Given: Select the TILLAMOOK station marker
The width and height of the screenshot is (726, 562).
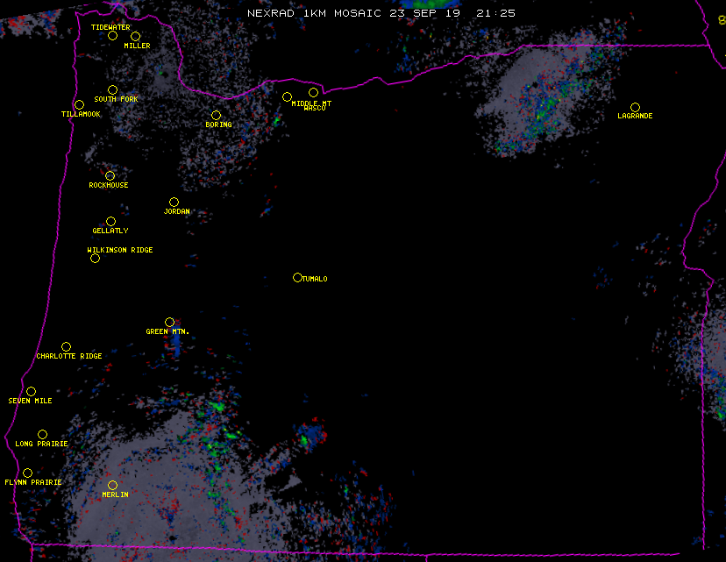Looking at the screenshot, I should pos(79,105).
